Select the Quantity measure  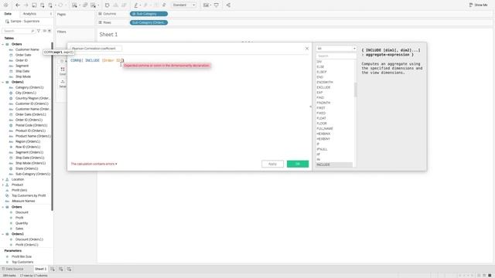pyautogui.click(x=22, y=223)
